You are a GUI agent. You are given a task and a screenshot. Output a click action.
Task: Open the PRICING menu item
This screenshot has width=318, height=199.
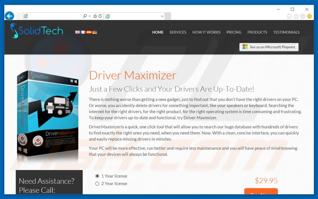(x=234, y=32)
